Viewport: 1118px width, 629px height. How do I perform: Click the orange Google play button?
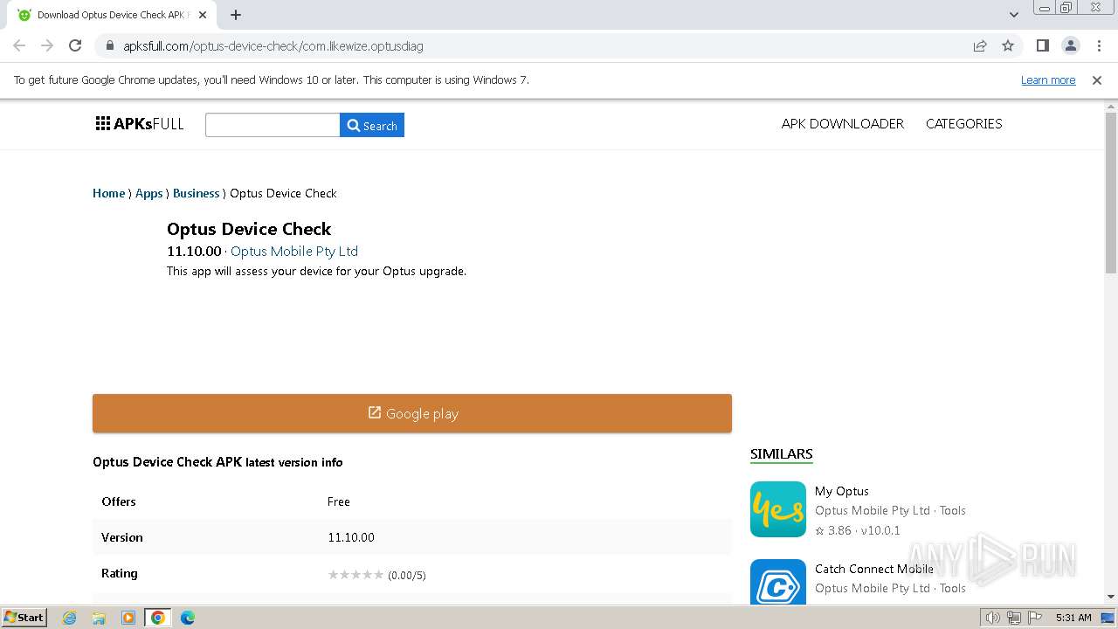pos(412,413)
